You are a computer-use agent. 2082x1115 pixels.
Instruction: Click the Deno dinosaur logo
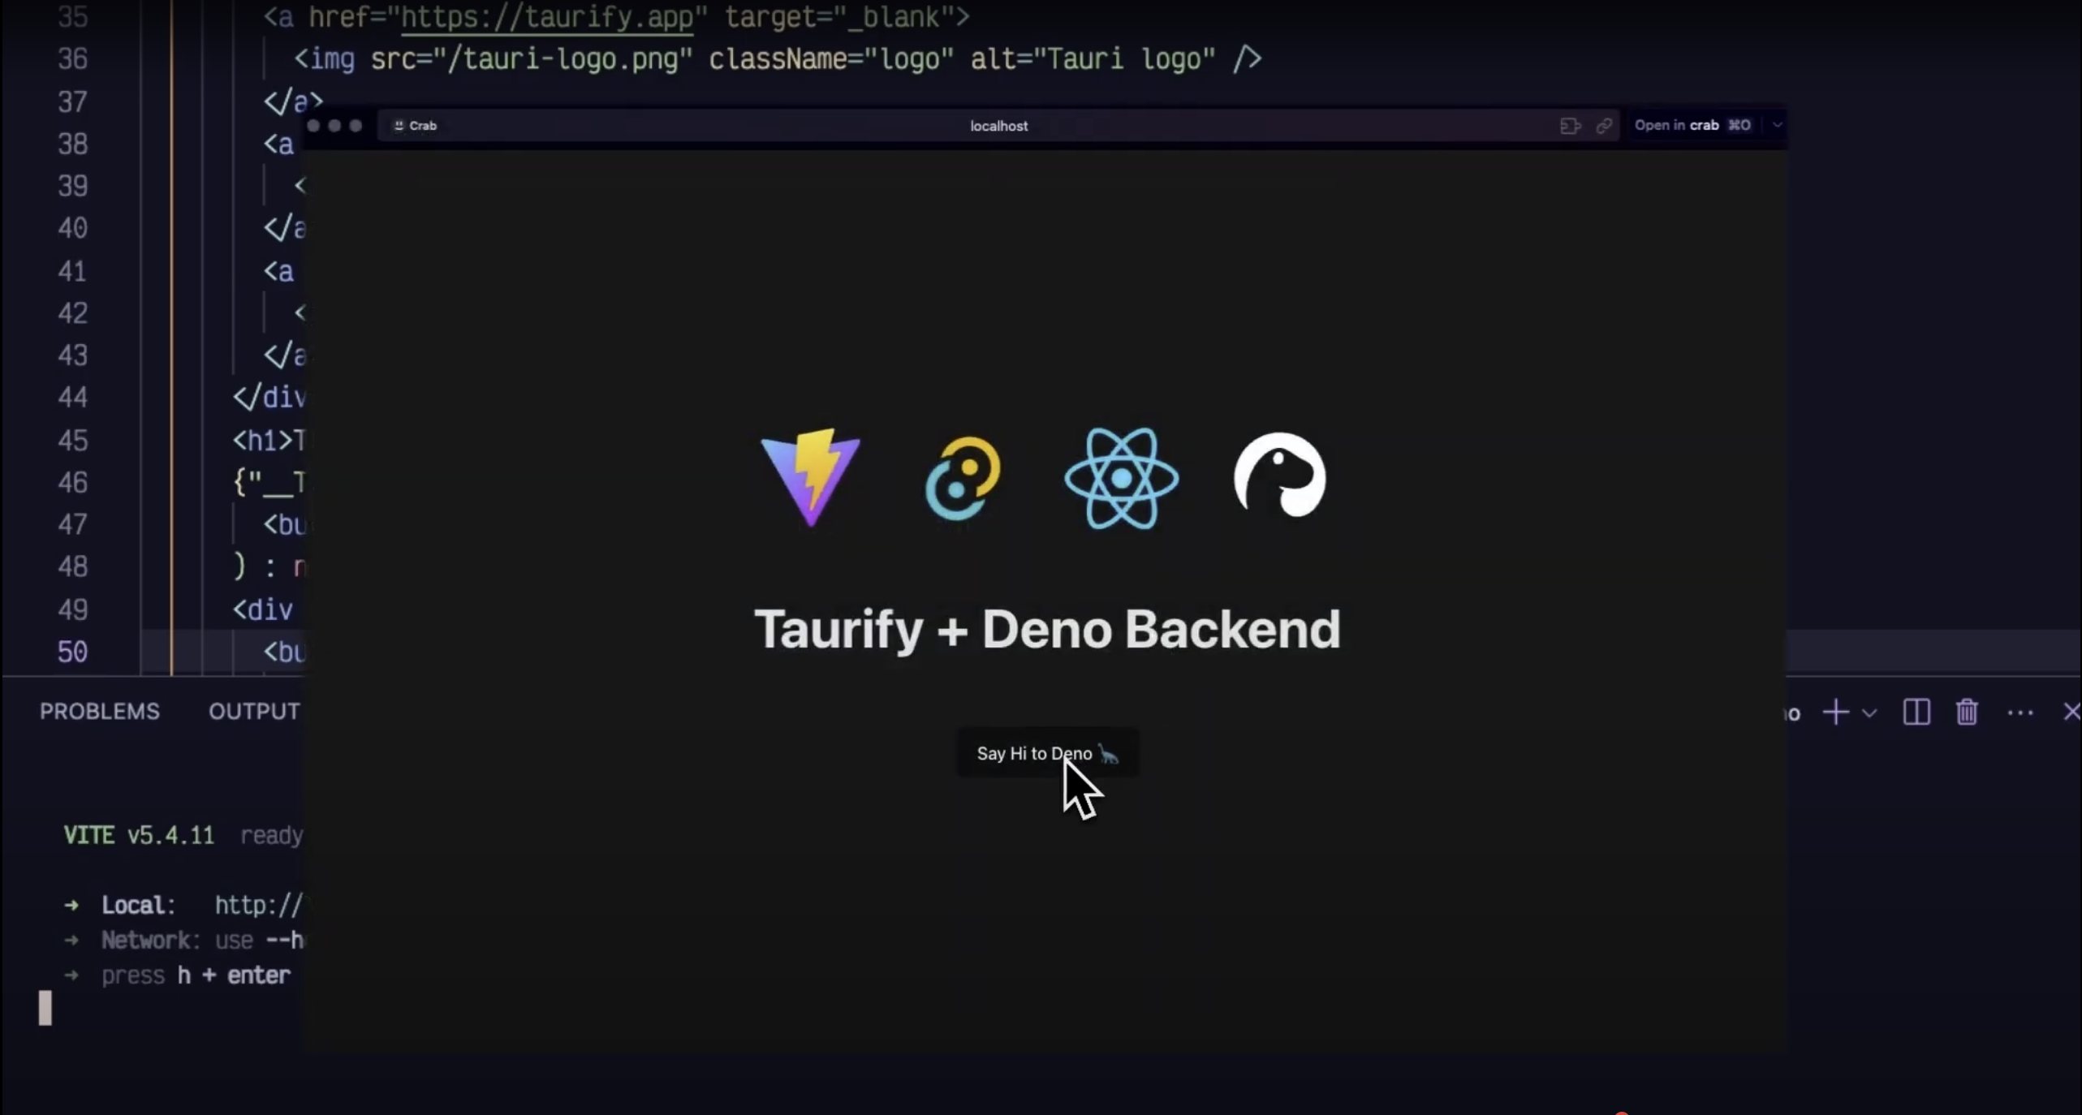1280,476
